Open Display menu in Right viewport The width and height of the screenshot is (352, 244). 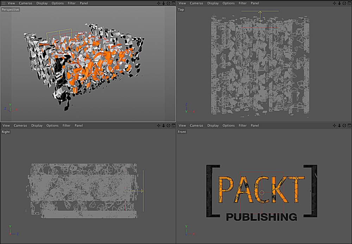tap(37, 126)
